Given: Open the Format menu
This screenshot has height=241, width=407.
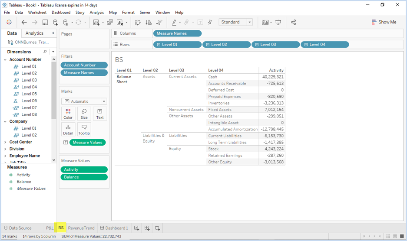Looking at the screenshot, I should point(128,13).
